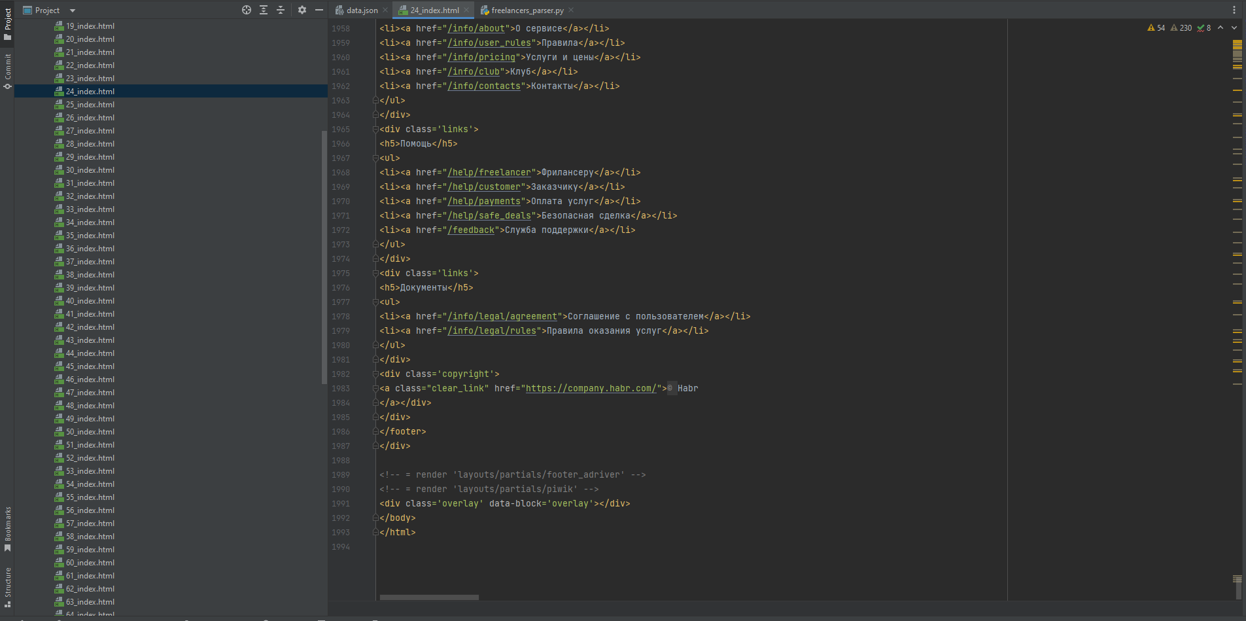The height and width of the screenshot is (621, 1246).
Task: Collapse div class links fold at line 1965
Action: click(x=375, y=129)
